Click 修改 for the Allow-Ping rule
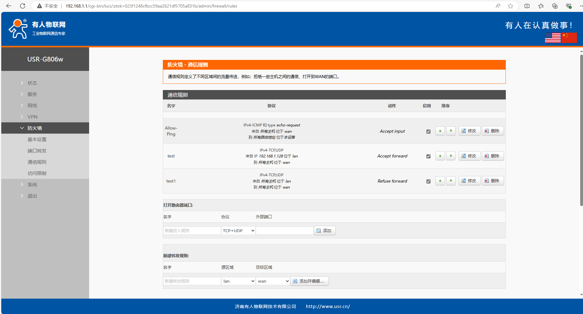Viewport: 583px width, 314px height. point(469,131)
